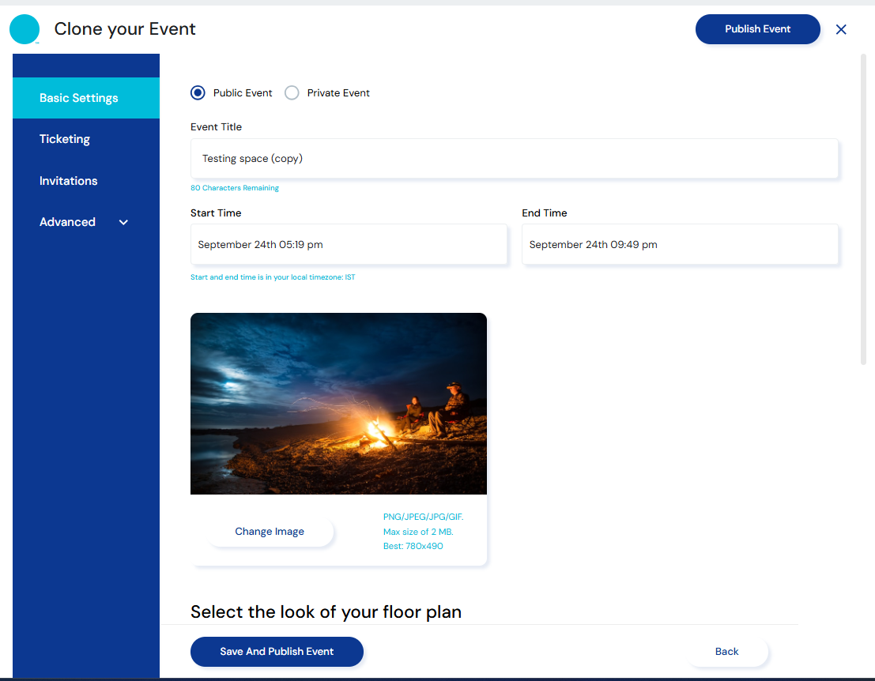Image resolution: width=875 pixels, height=681 pixels.
Task: Click the Back button
Action: pyautogui.click(x=726, y=652)
